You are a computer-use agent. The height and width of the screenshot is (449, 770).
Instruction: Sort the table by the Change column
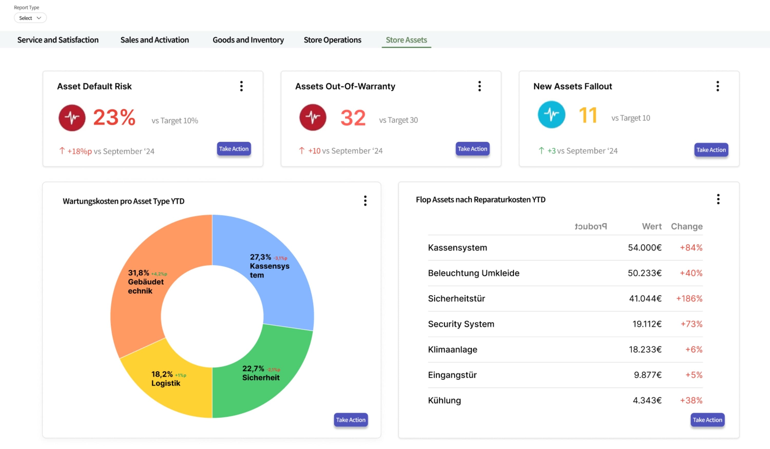(686, 226)
